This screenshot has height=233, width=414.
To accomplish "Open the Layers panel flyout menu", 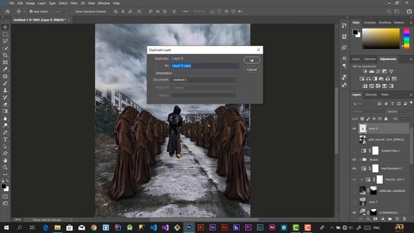I will 411,94.
